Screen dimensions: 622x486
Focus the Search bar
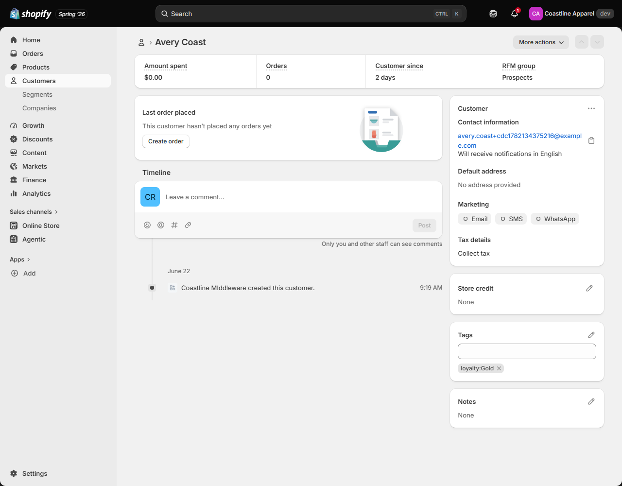(311, 14)
